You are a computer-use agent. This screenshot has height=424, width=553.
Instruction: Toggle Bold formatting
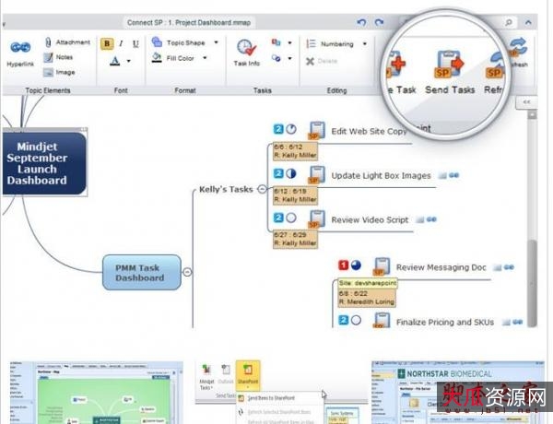pos(107,42)
